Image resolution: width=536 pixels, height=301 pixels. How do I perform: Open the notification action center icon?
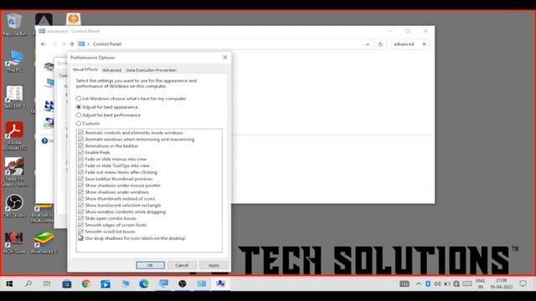pyautogui.click(x=523, y=283)
